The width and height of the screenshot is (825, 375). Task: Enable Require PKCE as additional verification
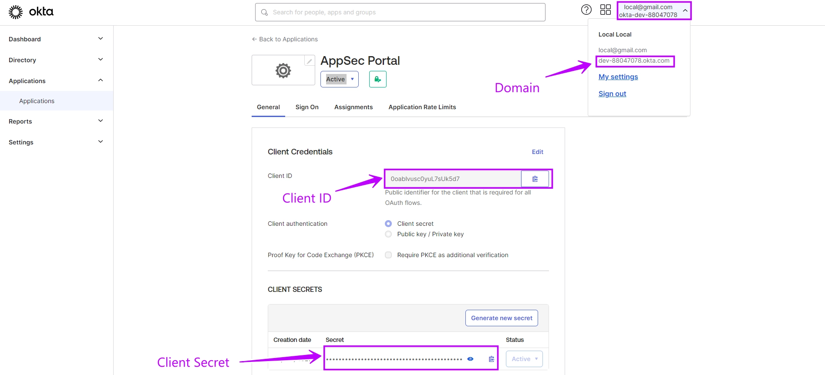pyautogui.click(x=388, y=255)
